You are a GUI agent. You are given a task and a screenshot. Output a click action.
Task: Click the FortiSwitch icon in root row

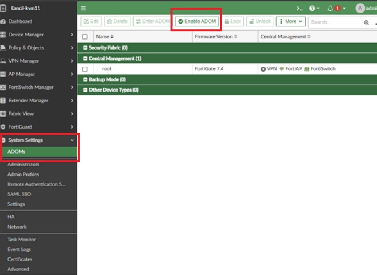(x=307, y=69)
